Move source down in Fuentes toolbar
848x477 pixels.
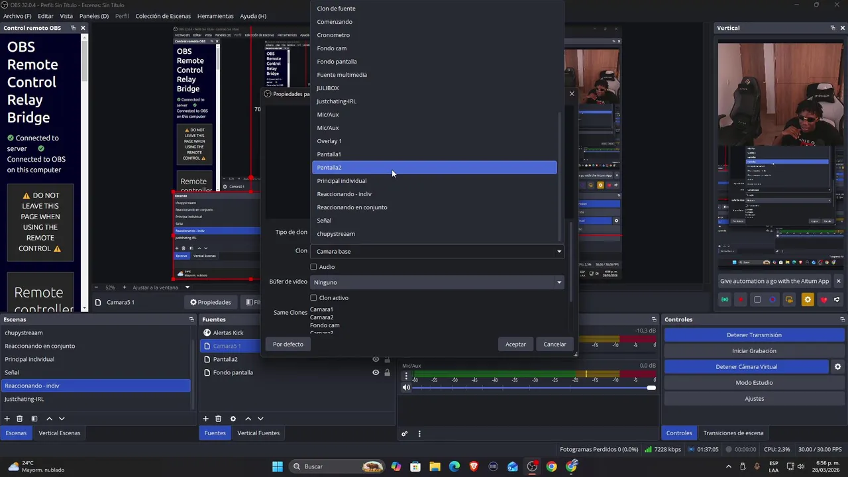260,419
